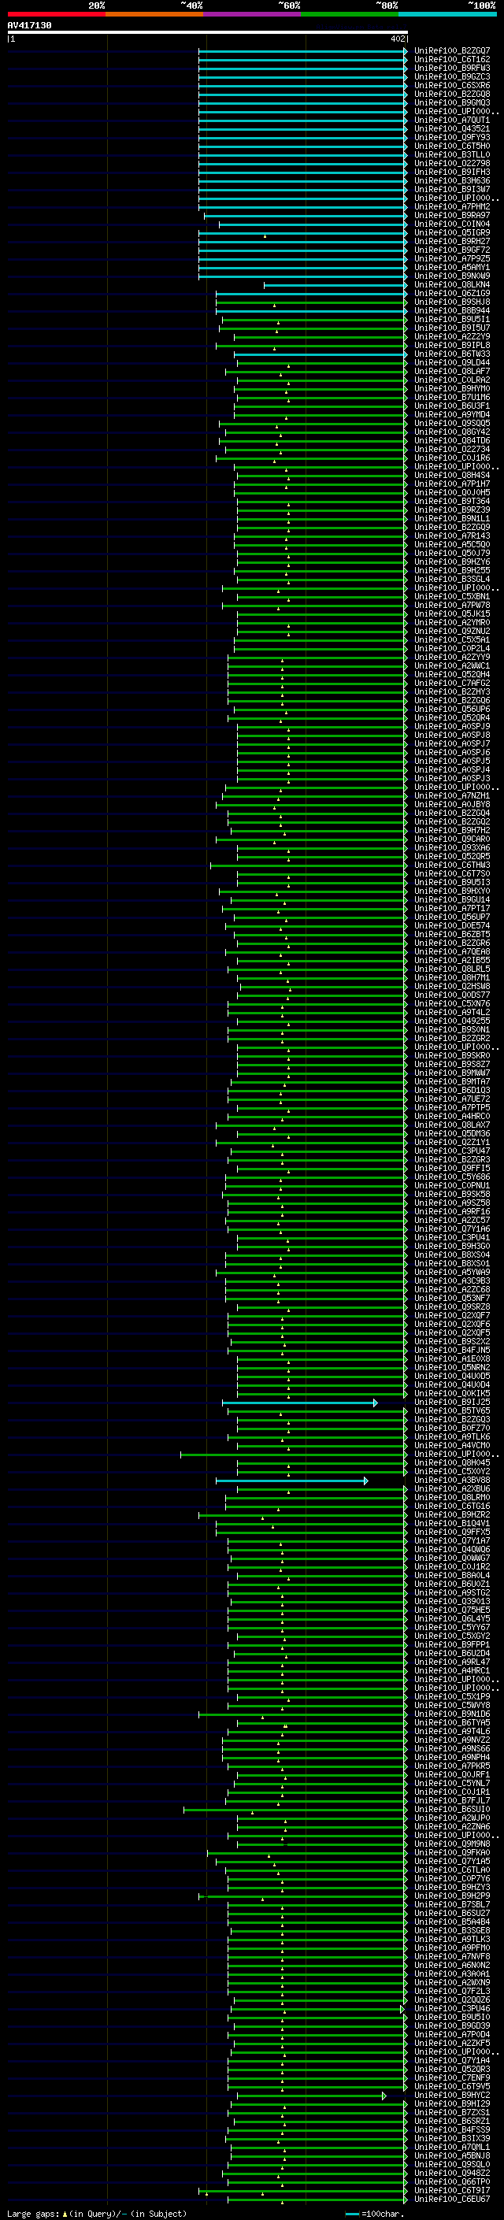Image resolution: width=504 pixels, height=2220 pixels.
Task: Open the UniRef100_B9FPP1 entry
Action: (452, 1645)
